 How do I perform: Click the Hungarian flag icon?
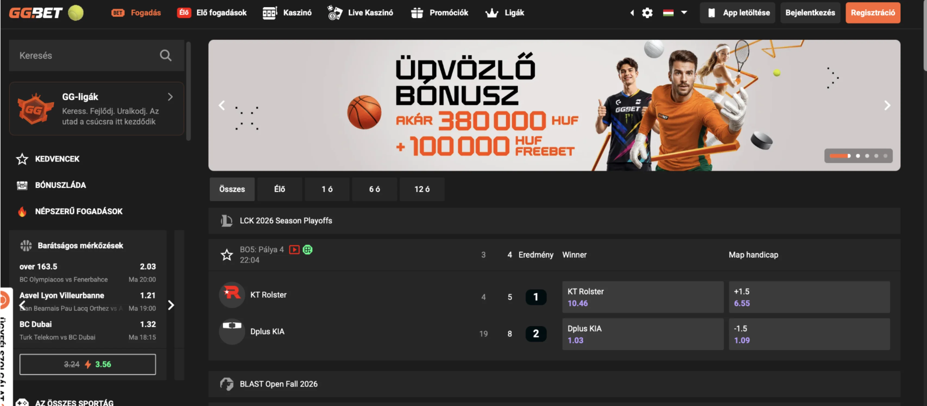[668, 13]
